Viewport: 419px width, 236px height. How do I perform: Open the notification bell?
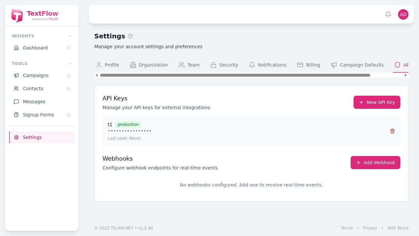coord(388,14)
